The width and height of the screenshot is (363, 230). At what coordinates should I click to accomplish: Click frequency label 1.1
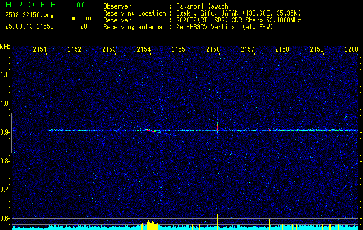[5, 75]
